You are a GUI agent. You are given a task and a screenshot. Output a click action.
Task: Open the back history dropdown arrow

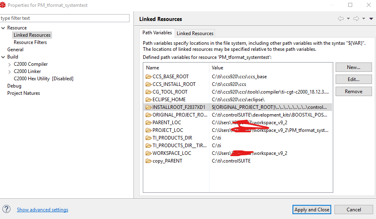[x=348, y=19]
